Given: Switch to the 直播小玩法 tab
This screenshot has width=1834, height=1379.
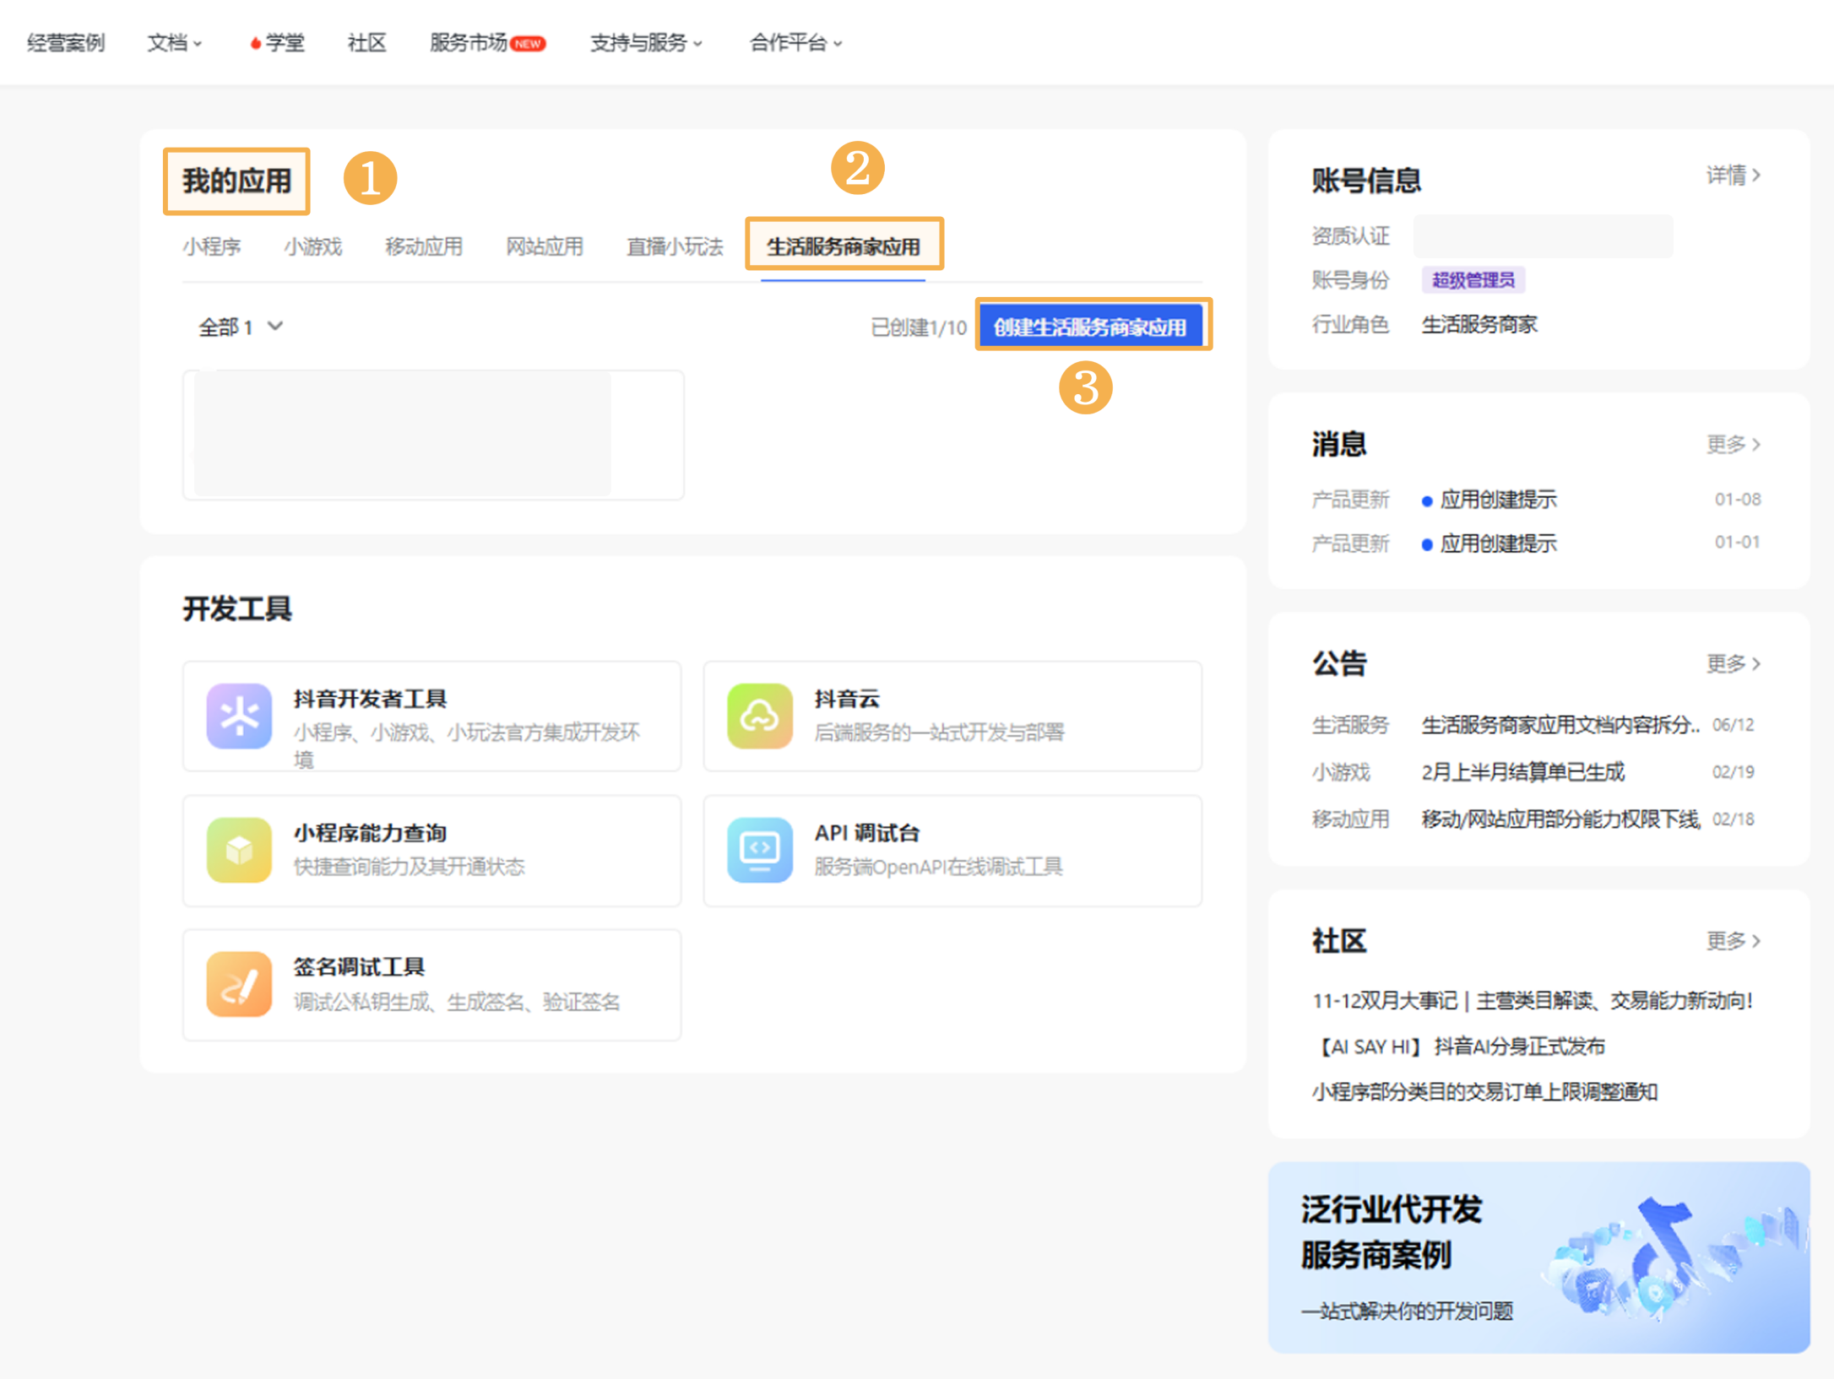Looking at the screenshot, I should (675, 246).
